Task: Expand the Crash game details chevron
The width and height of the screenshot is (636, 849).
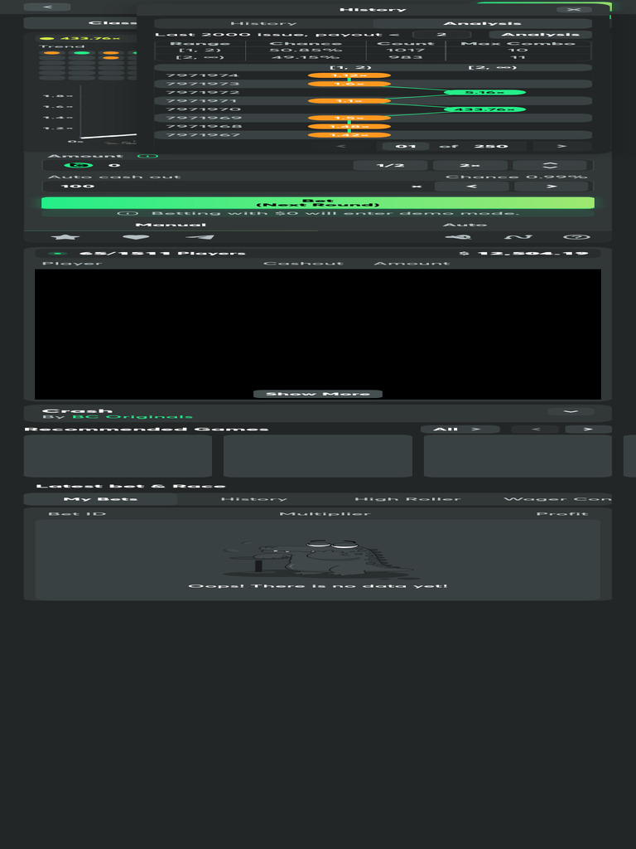Action: coord(571,411)
